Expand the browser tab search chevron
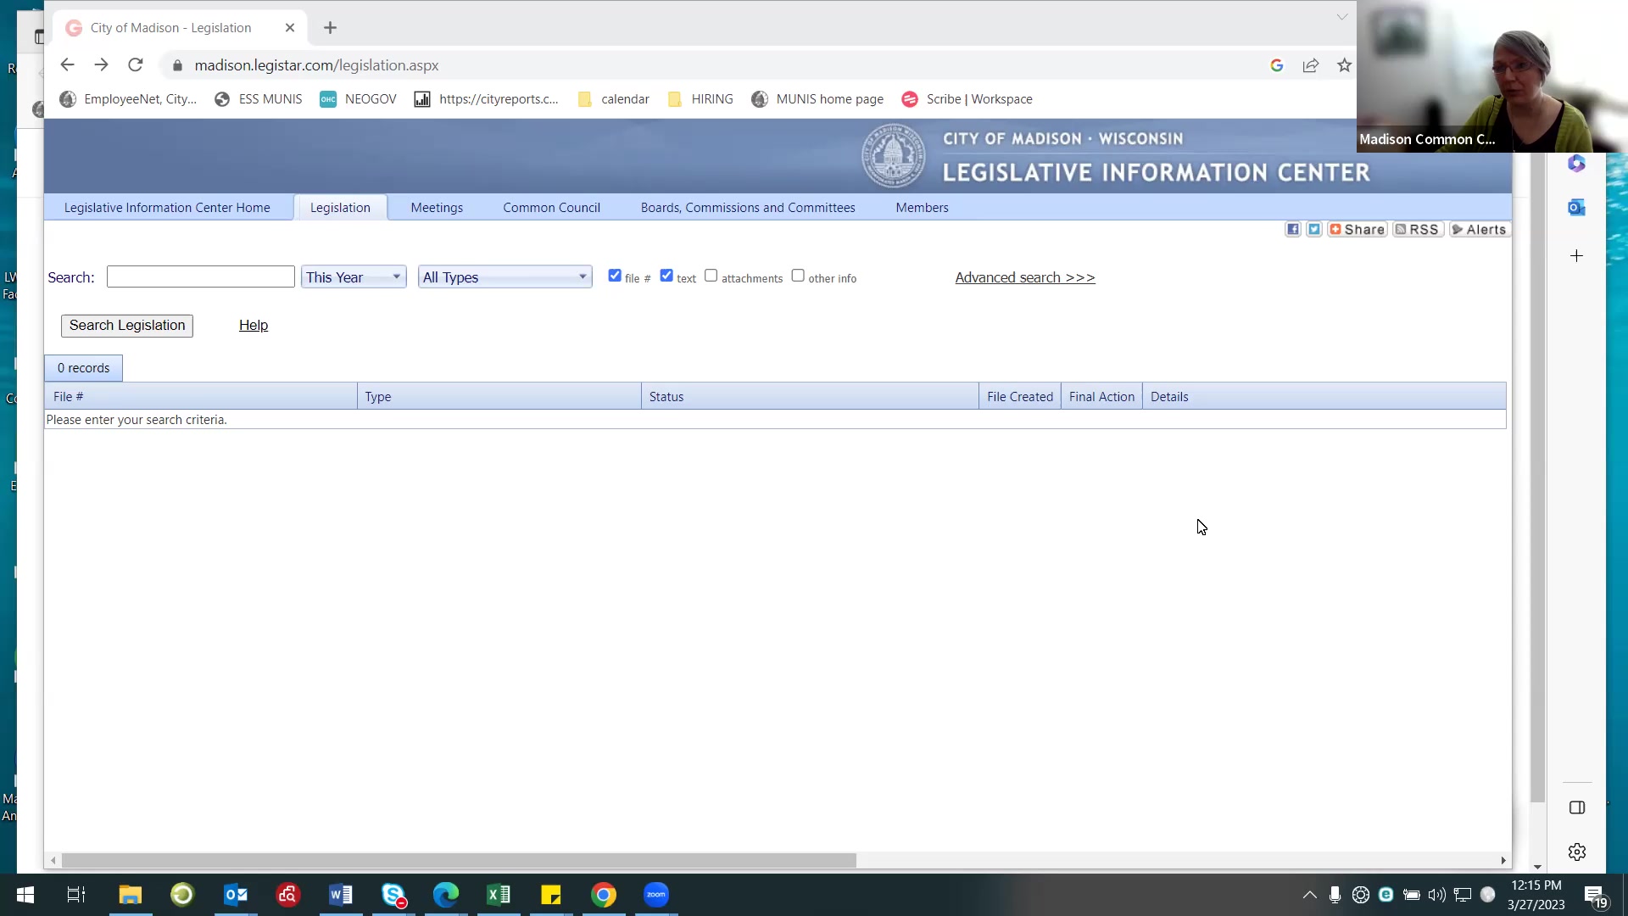The image size is (1628, 916). pos(1342,17)
